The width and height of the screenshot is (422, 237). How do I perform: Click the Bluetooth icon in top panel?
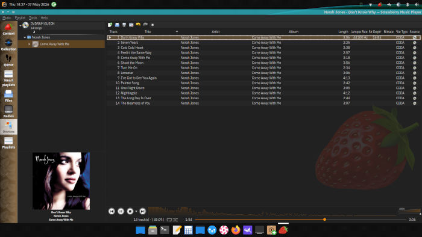click(x=408, y=5)
